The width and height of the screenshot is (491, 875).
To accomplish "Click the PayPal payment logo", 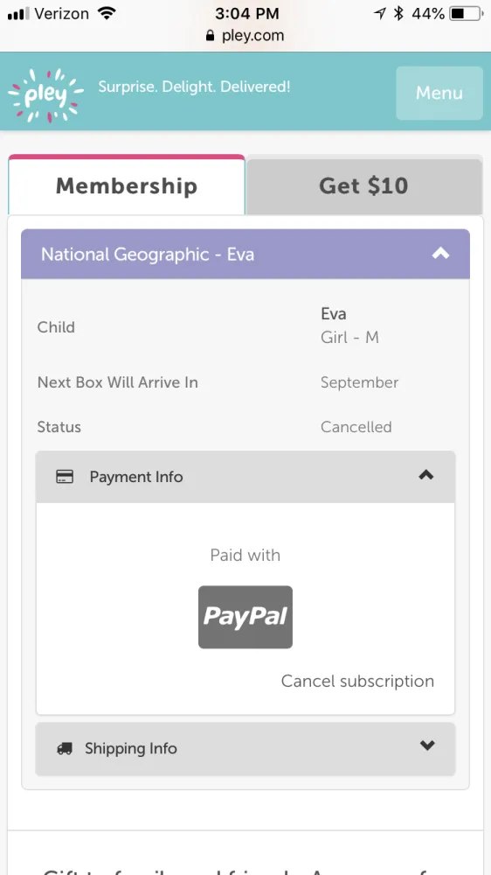I will (245, 617).
